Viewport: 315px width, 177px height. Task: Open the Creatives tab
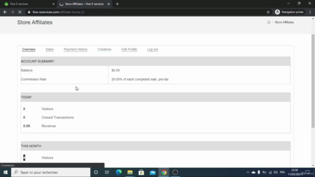[104, 49]
